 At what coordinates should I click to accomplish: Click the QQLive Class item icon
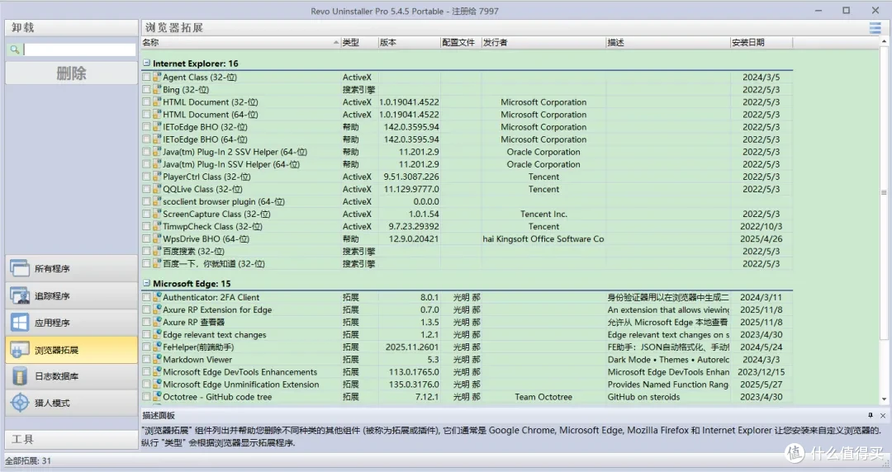(157, 189)
